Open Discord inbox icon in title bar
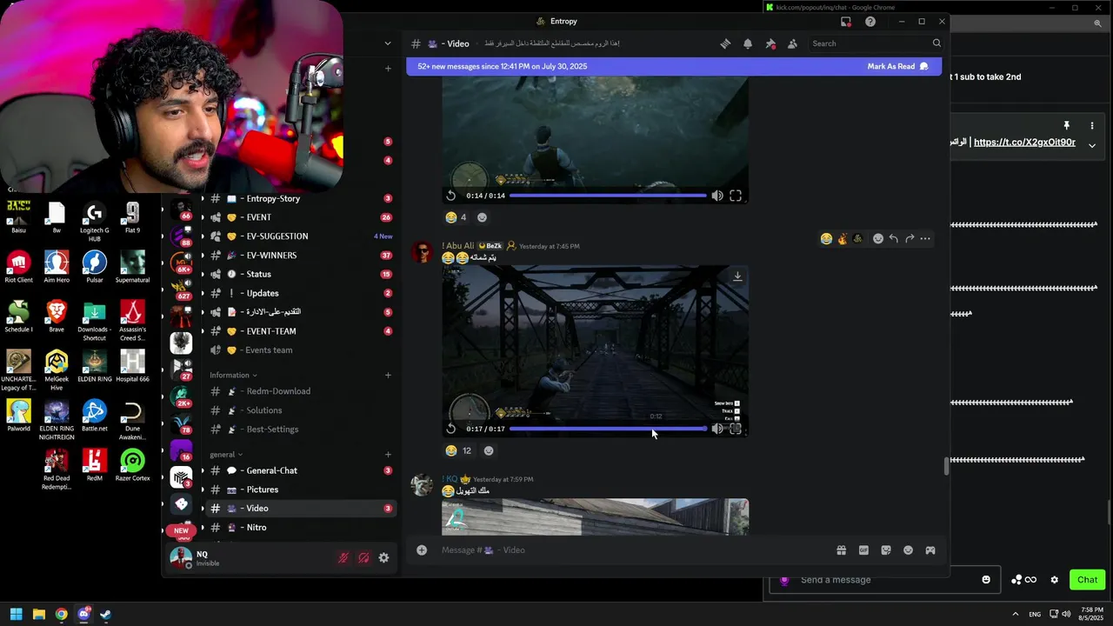The image size is (1113, 626). [x=846, y=22]
